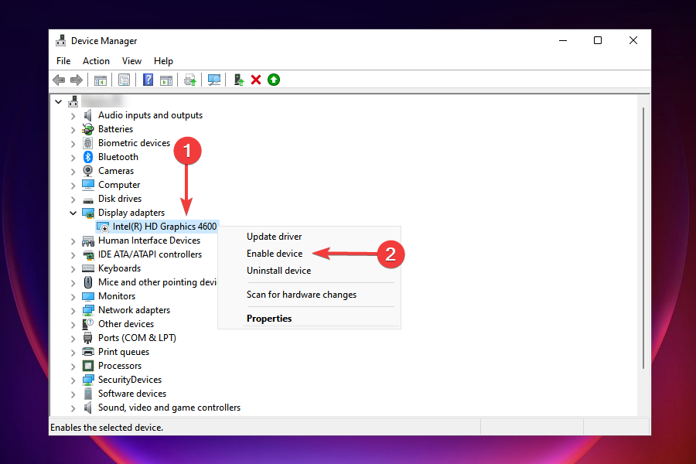Click the Display adapters category icon

(88, 213)
